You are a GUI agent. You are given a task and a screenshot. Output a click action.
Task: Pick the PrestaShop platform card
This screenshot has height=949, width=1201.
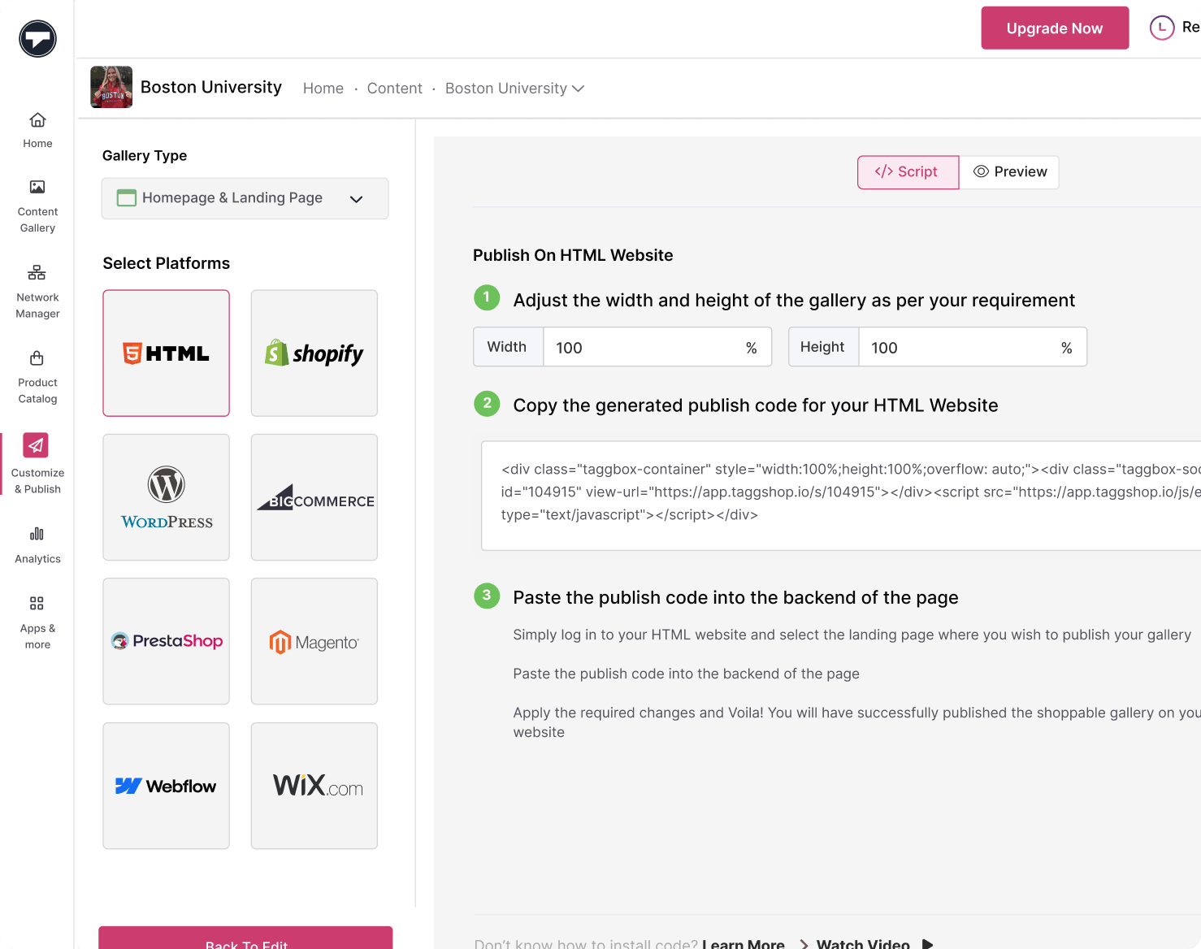point(167,641)
